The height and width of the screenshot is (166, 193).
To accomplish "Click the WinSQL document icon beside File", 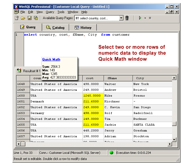I will [x=17, y=12].
